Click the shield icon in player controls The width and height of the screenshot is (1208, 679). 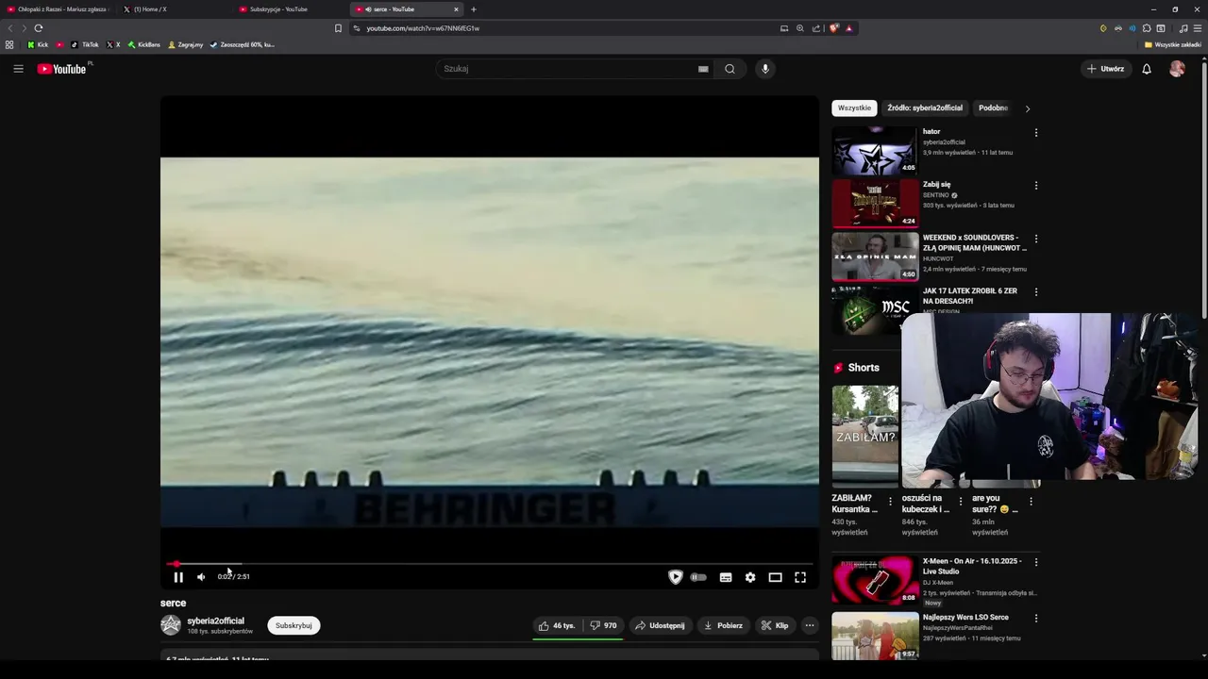(x=675, y=577)
